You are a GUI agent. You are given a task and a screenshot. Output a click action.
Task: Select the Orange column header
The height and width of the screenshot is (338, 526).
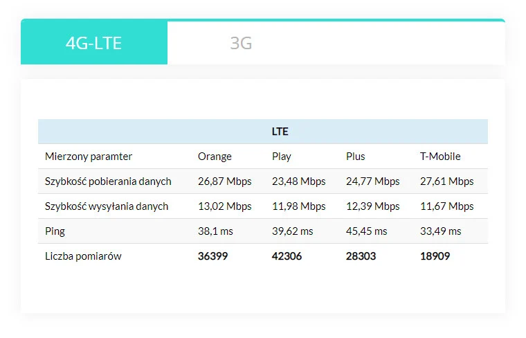coord(215,157)
